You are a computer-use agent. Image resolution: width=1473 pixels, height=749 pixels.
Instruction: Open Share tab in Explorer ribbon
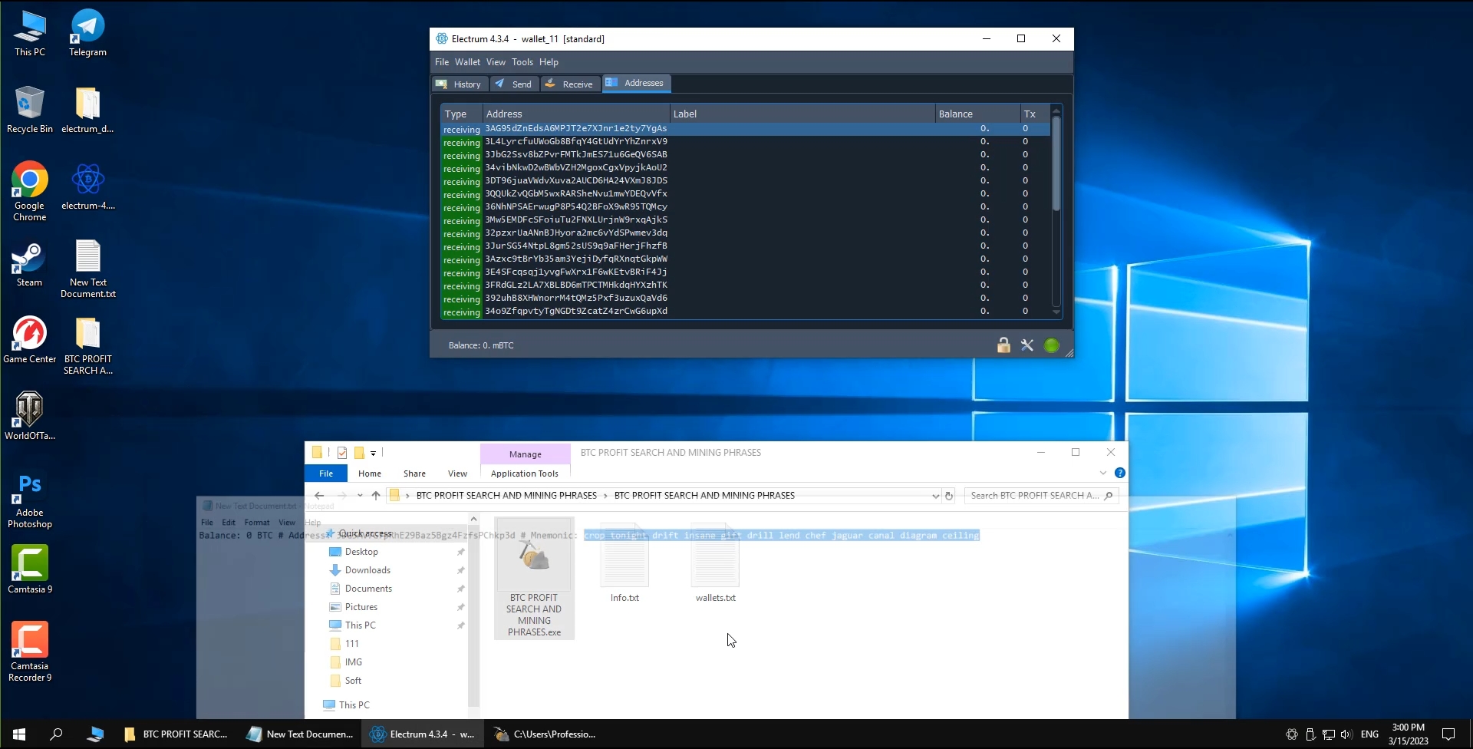(414, 473)
